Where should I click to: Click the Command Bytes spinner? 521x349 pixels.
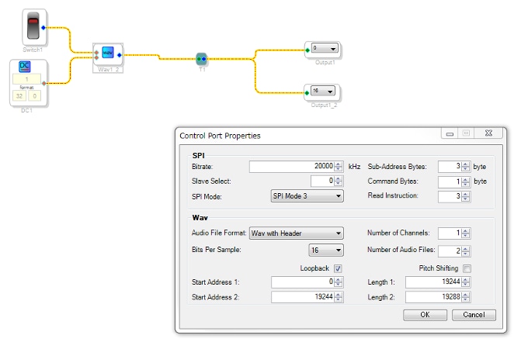click(x=466, y=181)
